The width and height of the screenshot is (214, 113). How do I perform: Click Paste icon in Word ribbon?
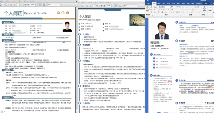coord(148,9)
